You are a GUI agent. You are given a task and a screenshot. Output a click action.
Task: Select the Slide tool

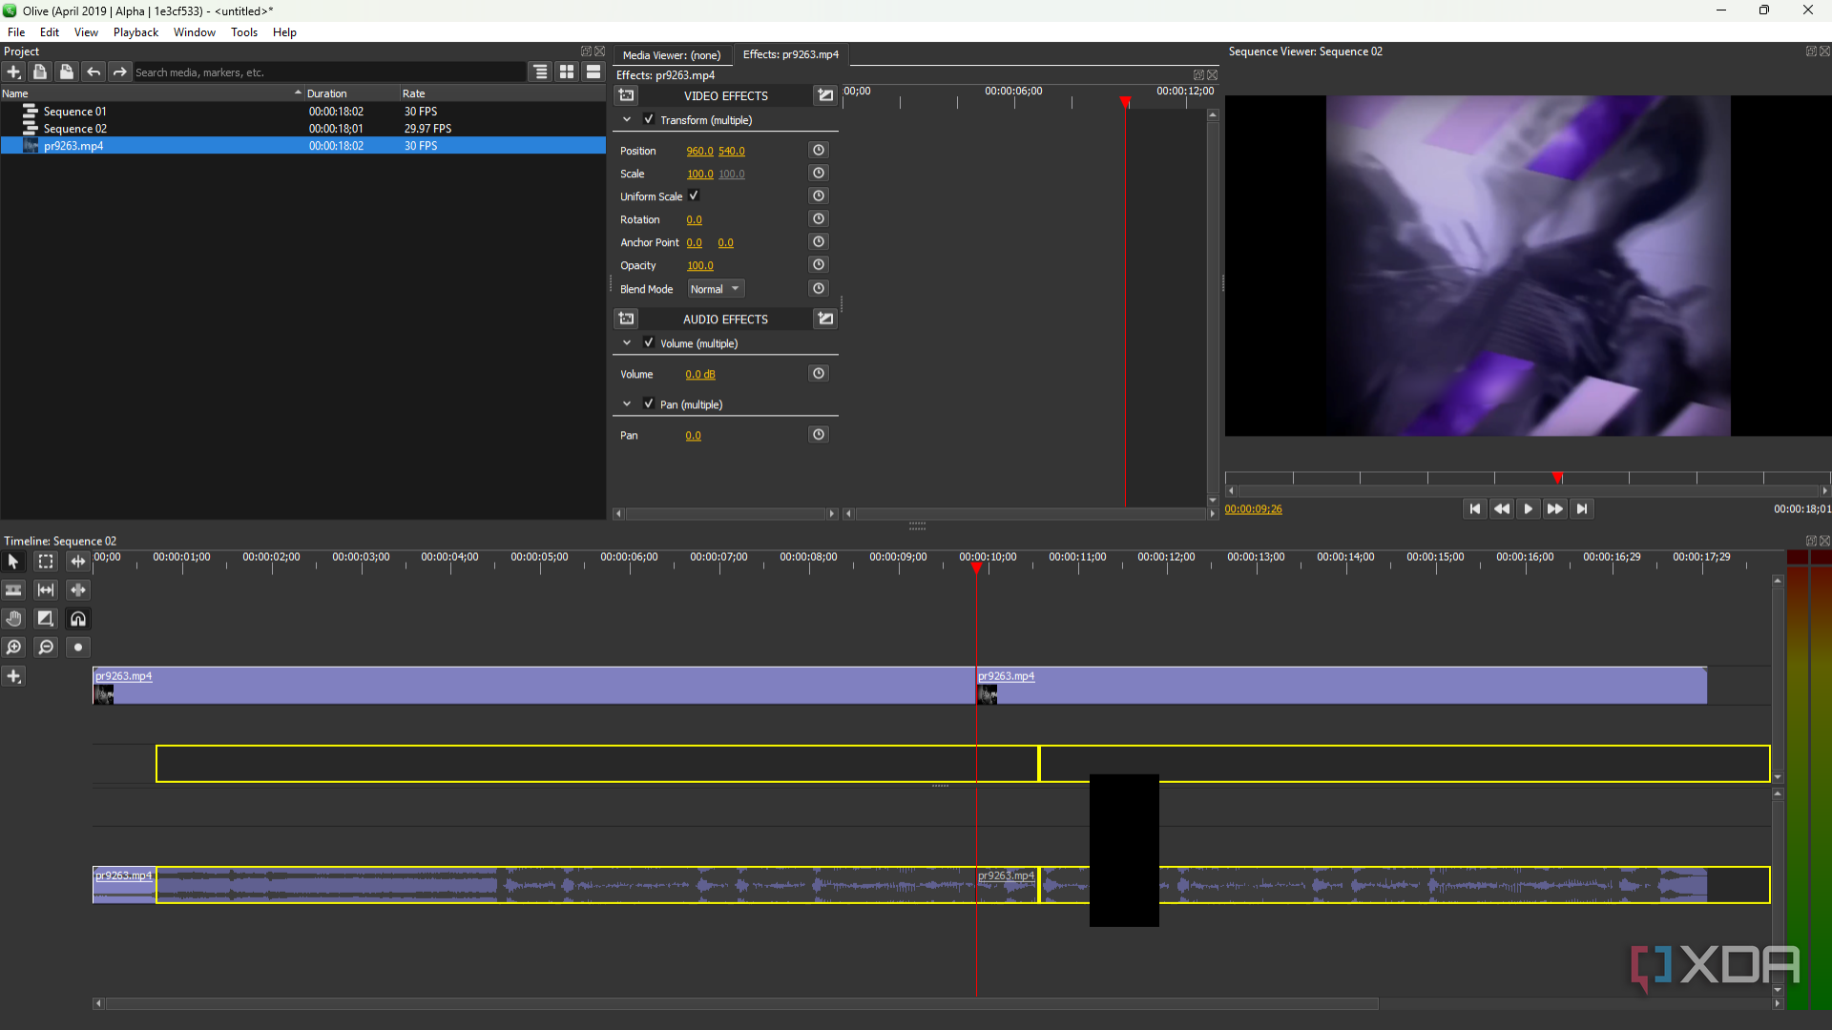(x=78, y=590)
